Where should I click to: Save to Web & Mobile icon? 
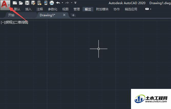pyautogui.click(x=46, y=3)
